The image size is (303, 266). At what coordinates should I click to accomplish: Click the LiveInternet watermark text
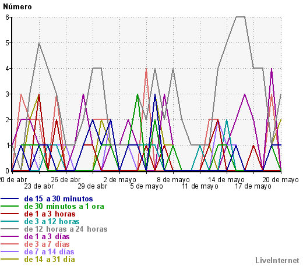[x=277, y=261]
